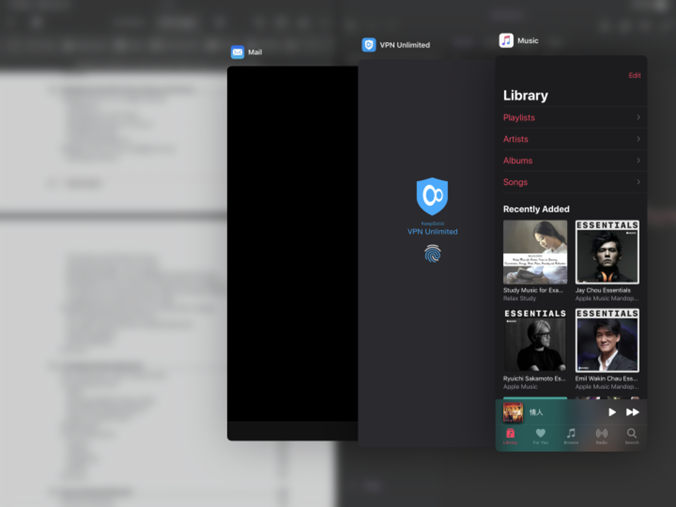The width and height of the screenshot is (676, 507).
Task: Open Study Music for Exams album cover
Action: 535,252
